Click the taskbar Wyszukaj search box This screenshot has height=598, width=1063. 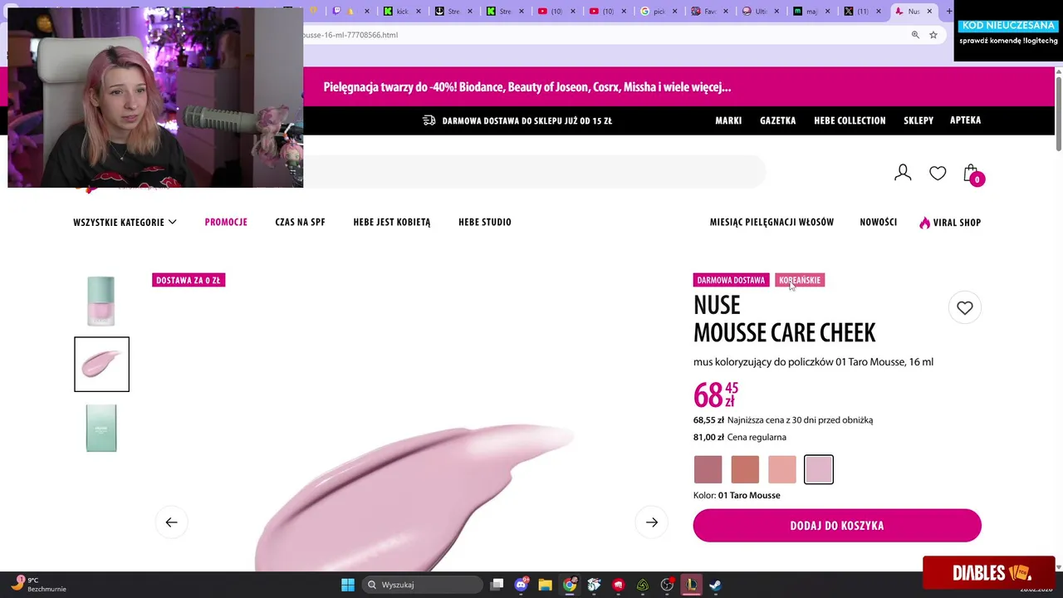424,585
